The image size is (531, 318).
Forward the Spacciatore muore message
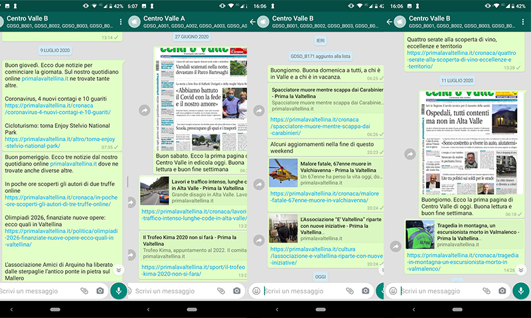click(x=259, y=111)
